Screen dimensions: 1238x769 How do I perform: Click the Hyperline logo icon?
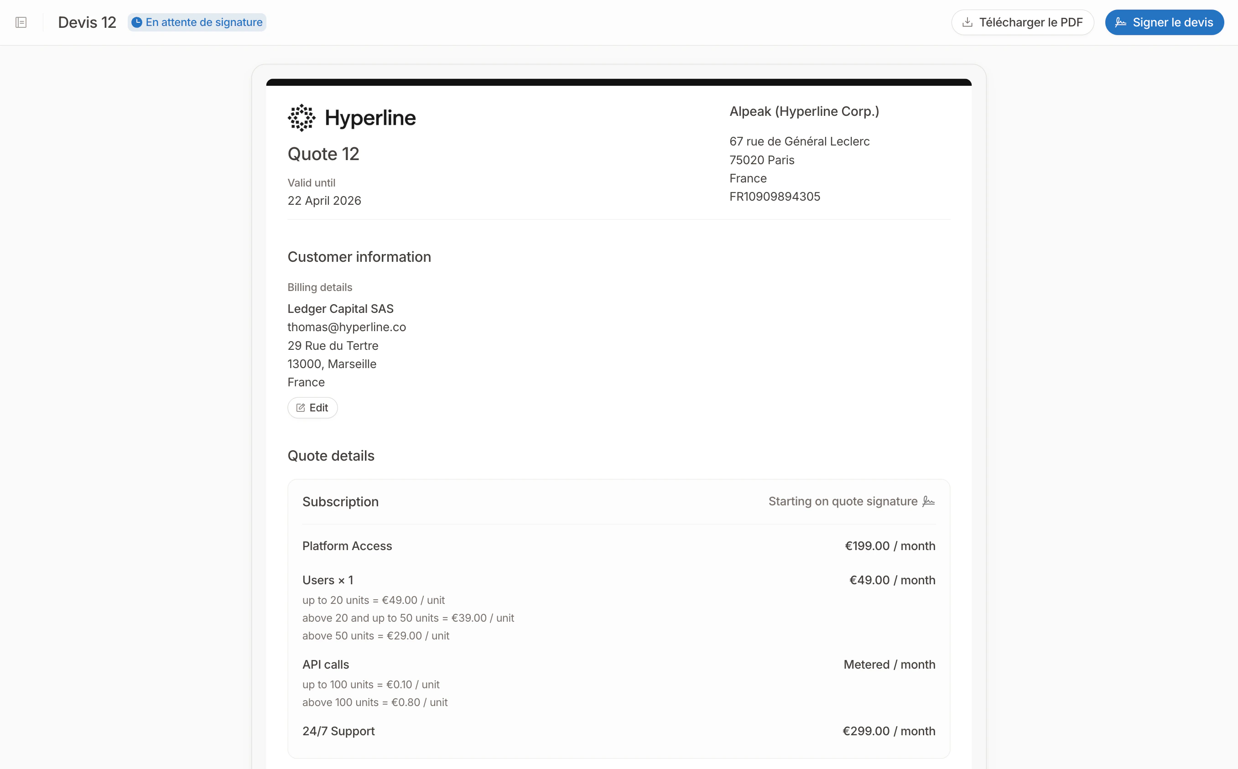pos(302,118)
